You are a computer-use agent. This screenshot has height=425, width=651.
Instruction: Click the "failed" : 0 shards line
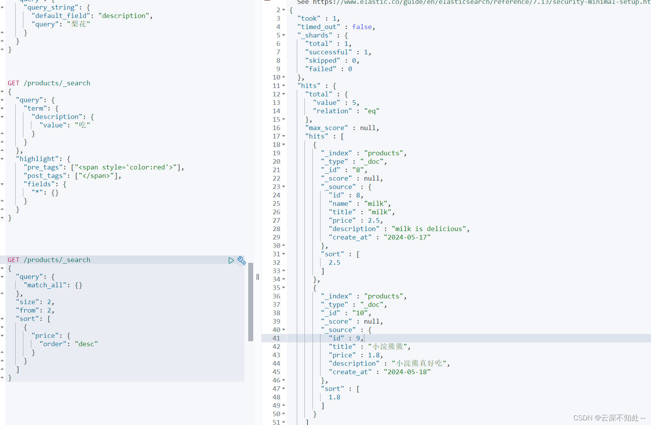[329, 69]
